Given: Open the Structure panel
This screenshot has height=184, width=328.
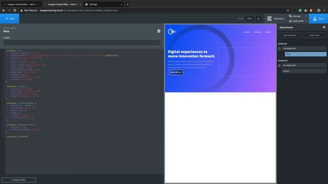Looking at the screenshot, I should (275, 18).
